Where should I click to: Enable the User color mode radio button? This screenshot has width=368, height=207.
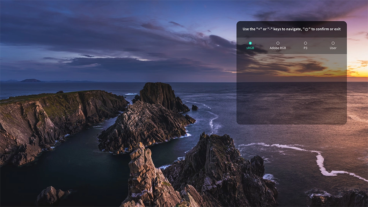pos(333,43)
